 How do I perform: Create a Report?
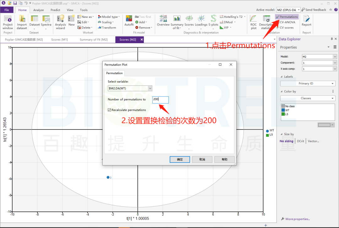point(306,22)
